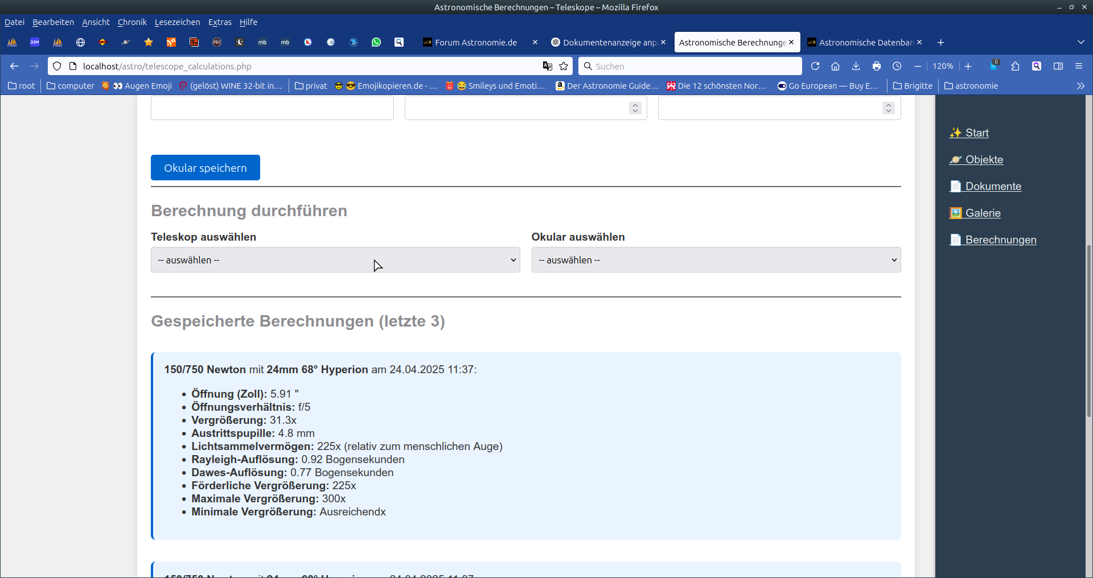
Task: Toggle the sidebar view icon
Action: click(1058, 66)
